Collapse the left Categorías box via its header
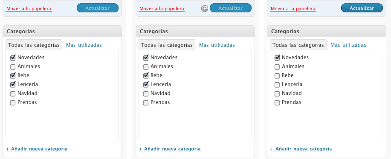 point(62,32)
